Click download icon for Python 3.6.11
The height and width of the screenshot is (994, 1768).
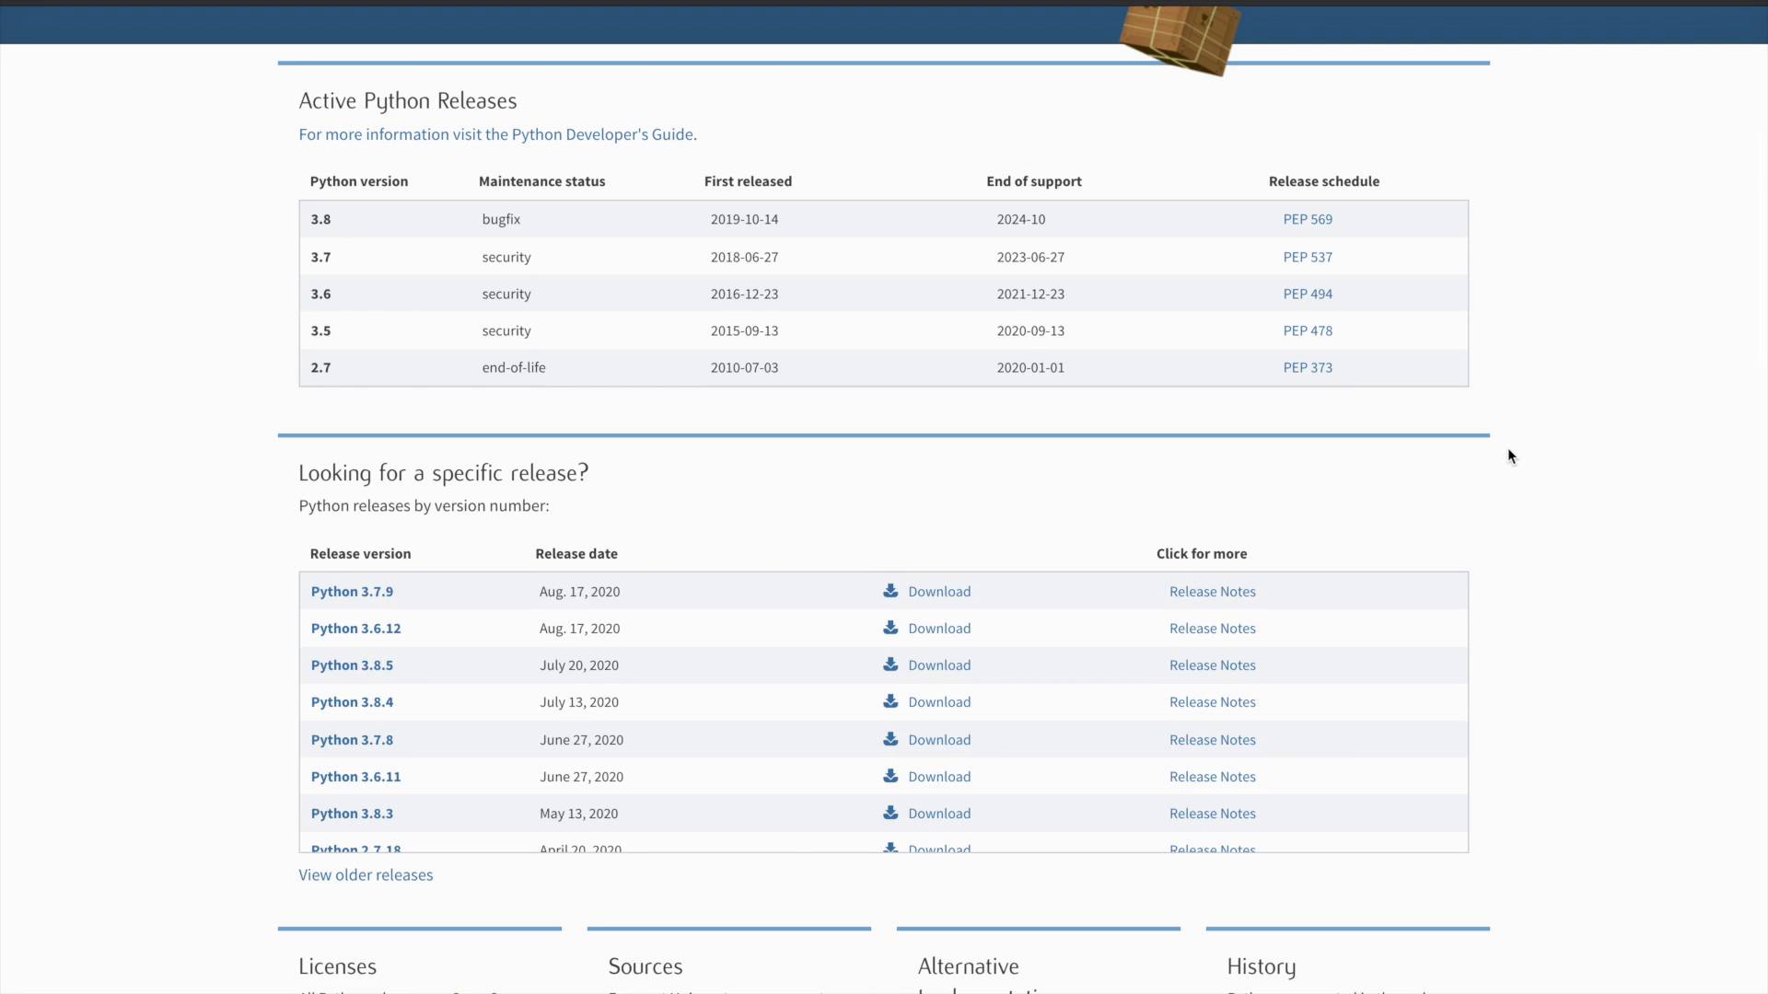click(x=890, y=776)
